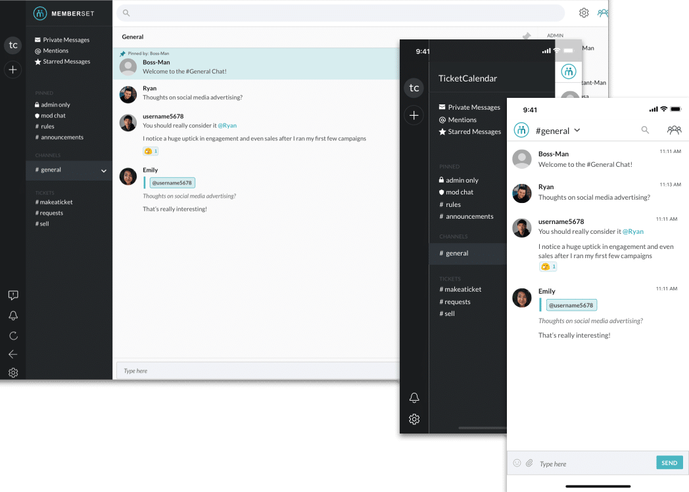Open settings gear at top of desktop window
689x492 pixels.
[584, 12]
